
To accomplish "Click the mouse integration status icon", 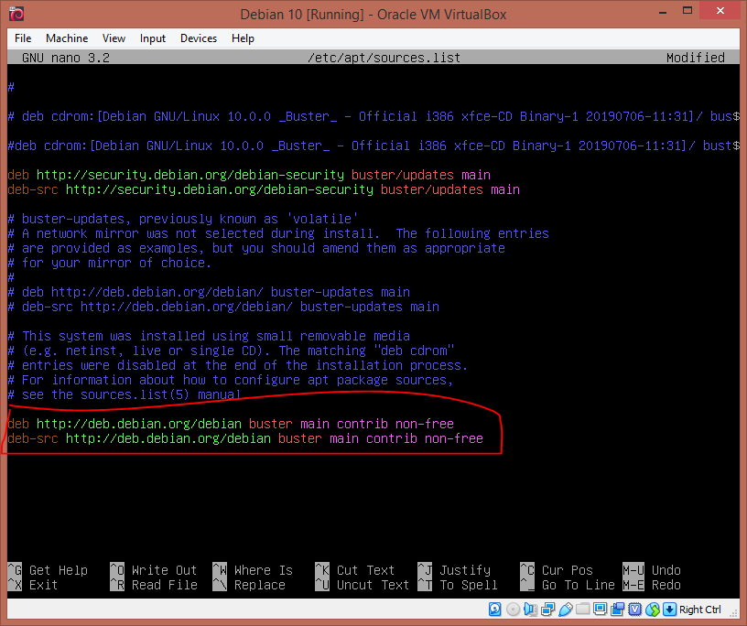I will pos(653,610).
